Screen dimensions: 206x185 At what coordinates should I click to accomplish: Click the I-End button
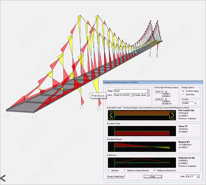point(158,91)
